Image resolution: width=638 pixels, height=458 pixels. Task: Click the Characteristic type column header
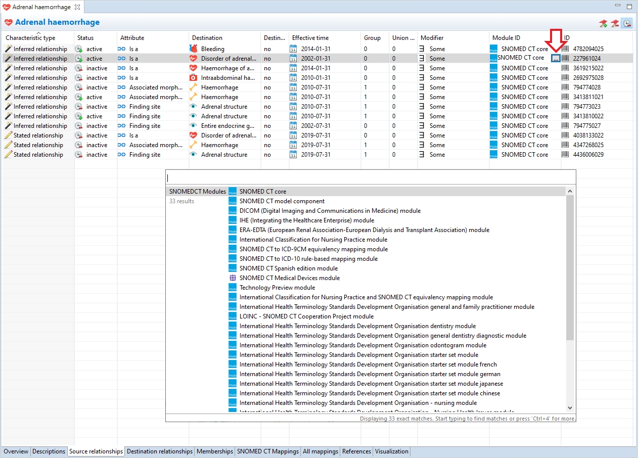tap(30, 38)
